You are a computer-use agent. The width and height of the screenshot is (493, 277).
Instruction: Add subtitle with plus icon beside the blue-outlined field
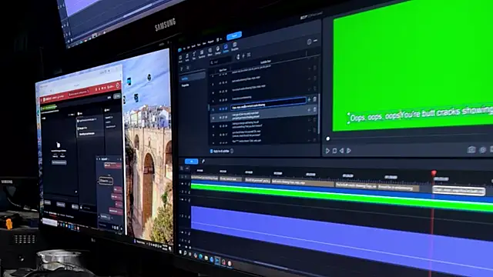[309, 99]
